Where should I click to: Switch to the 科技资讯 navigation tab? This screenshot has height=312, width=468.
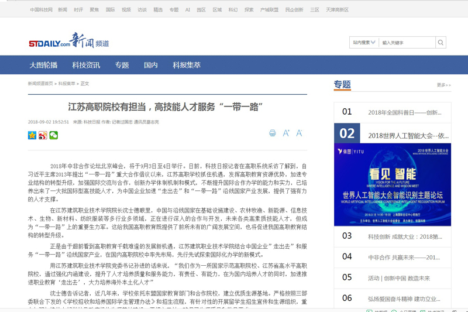coord(86,65)
